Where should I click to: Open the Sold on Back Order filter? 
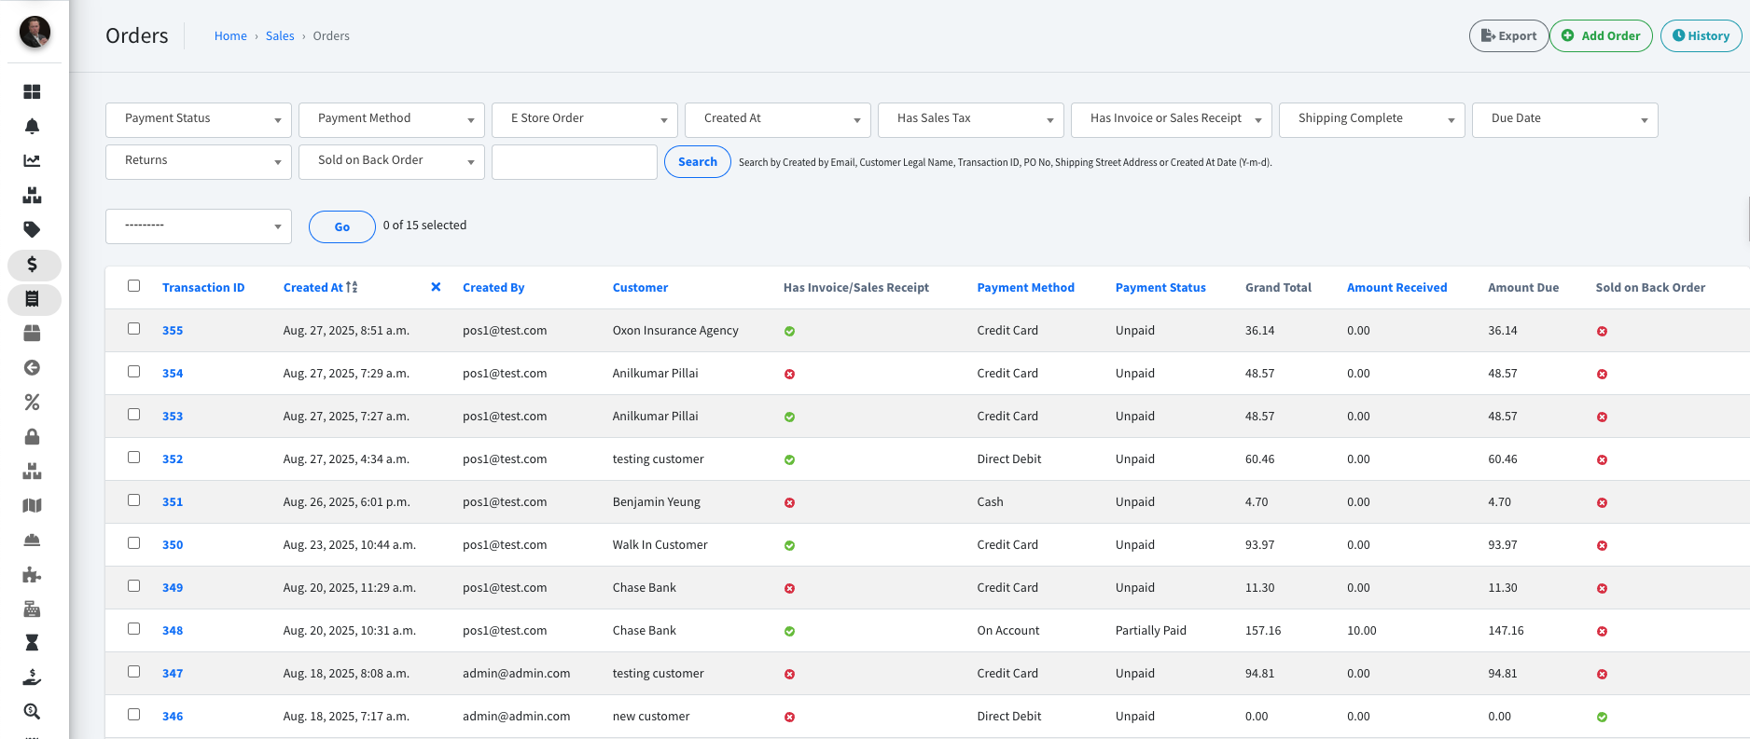pos(392,161)
